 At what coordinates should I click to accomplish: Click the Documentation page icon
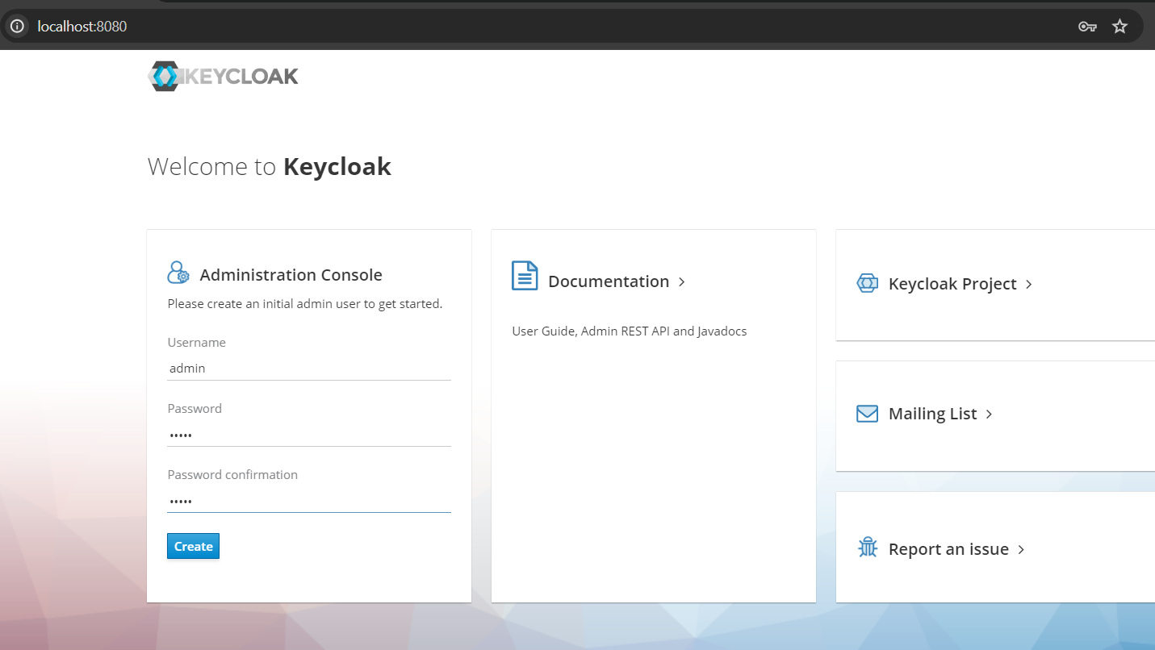[x=525, y=276]
